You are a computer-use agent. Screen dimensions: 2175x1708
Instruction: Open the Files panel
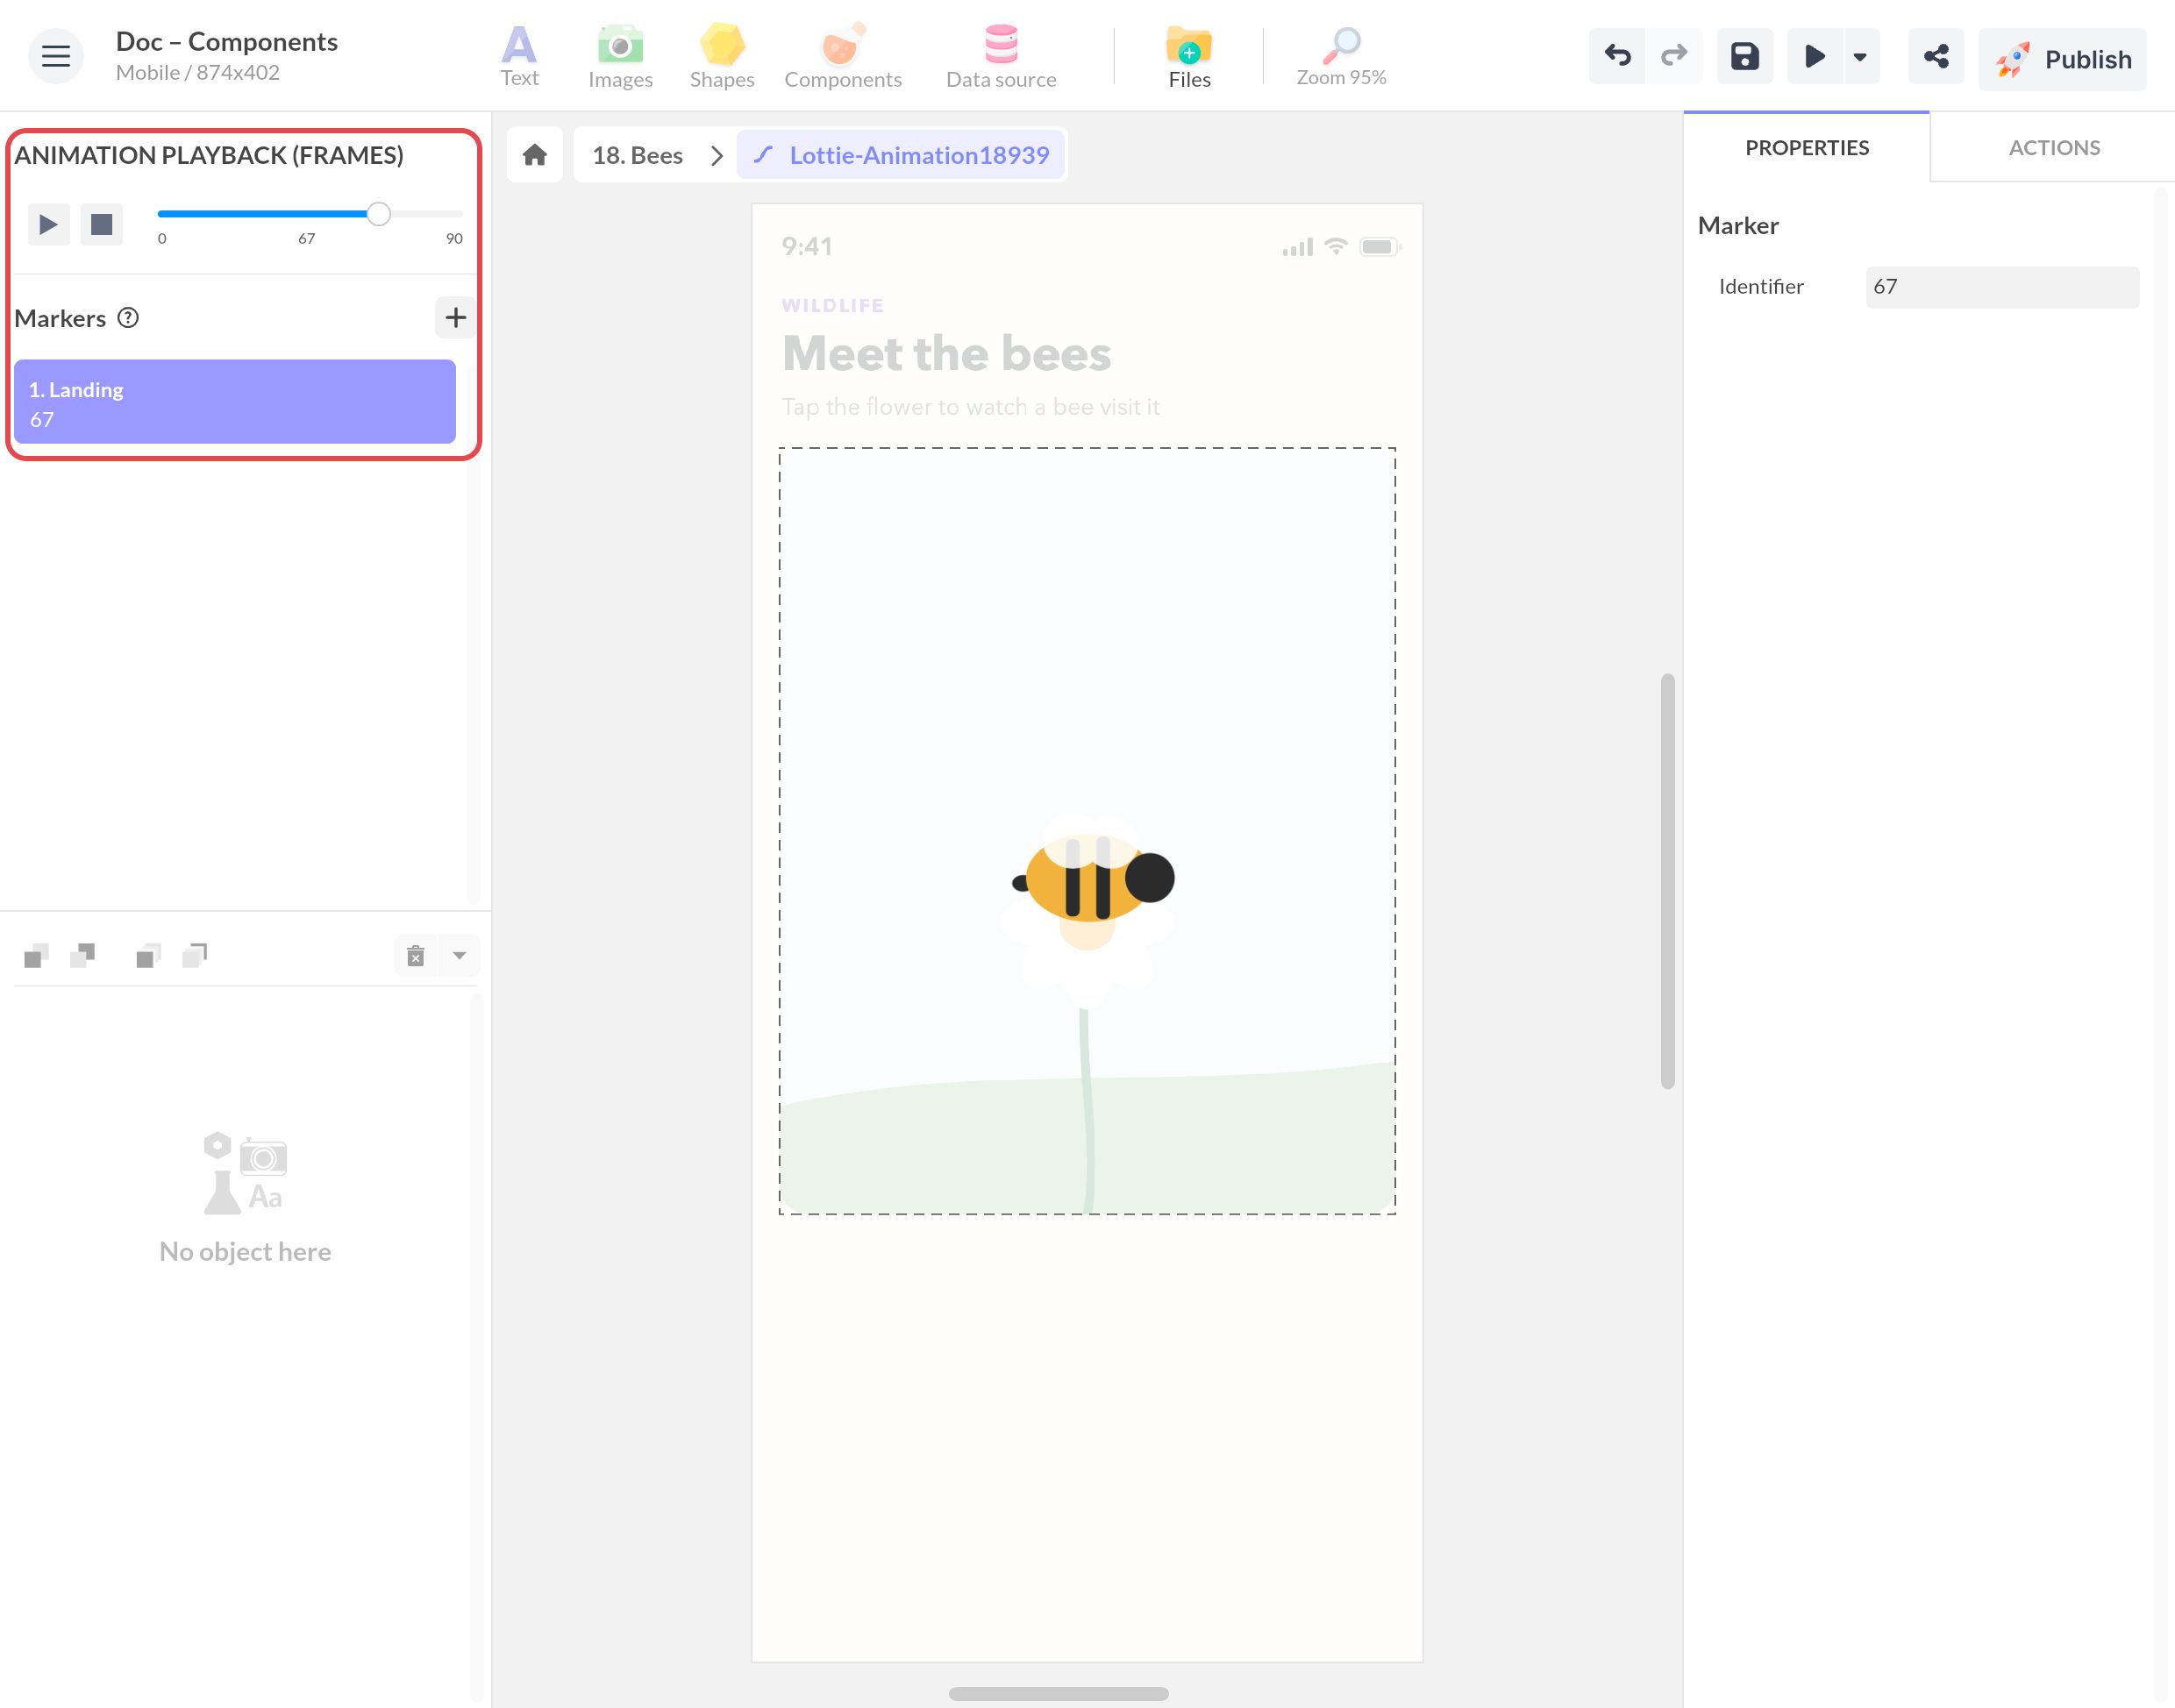tap(1189, 56)
